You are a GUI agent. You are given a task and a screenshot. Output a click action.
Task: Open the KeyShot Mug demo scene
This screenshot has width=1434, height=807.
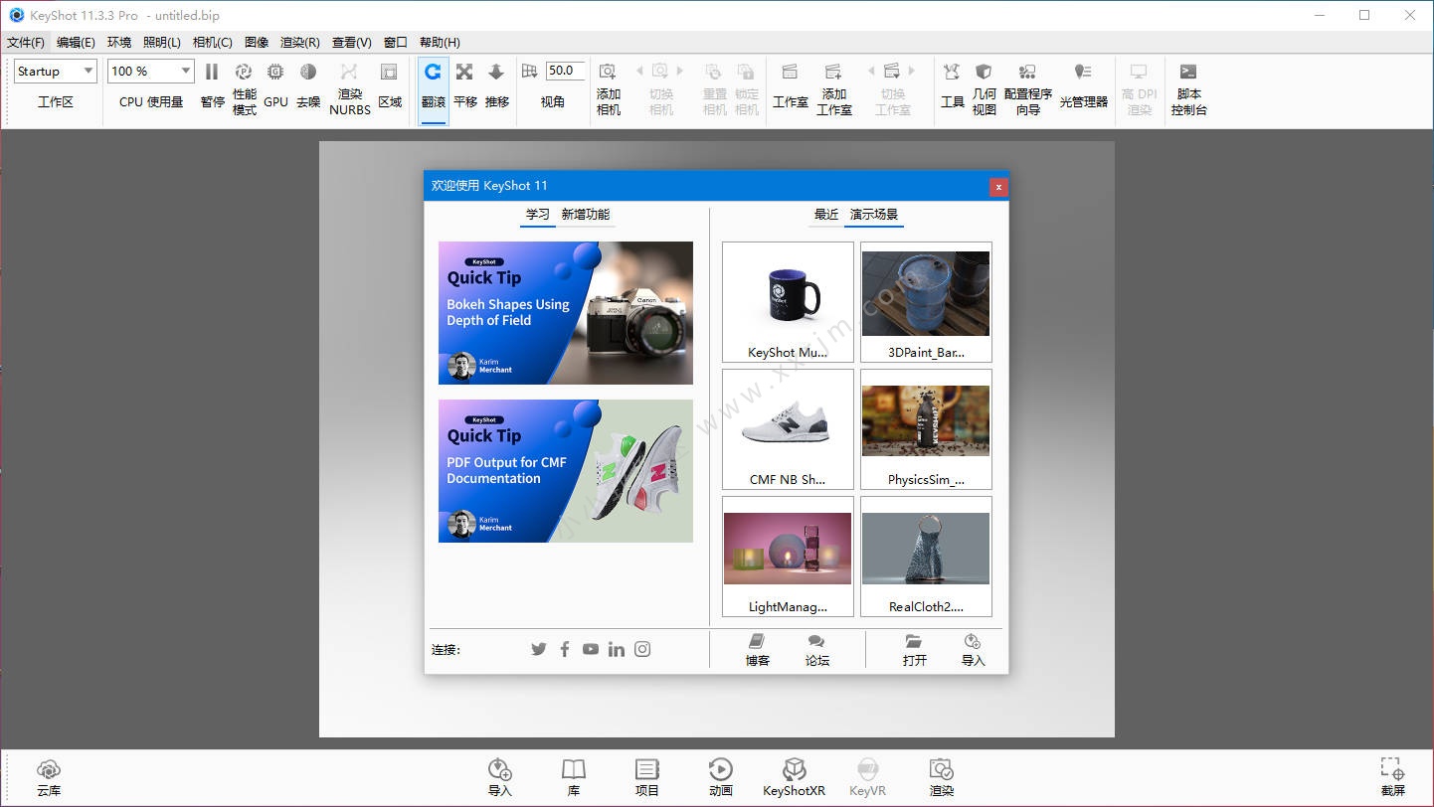[788, 302]
